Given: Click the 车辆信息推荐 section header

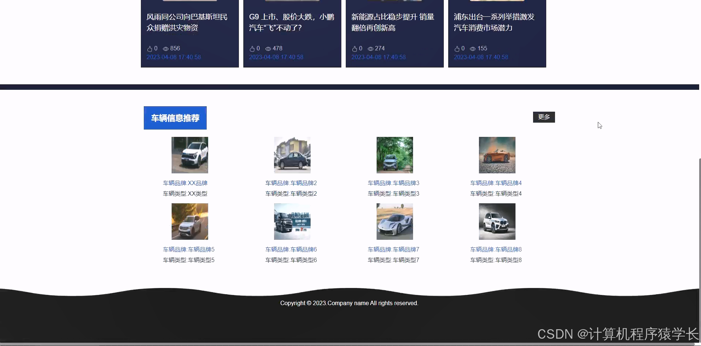Looking at the screenshot, I should pos(175,118).
